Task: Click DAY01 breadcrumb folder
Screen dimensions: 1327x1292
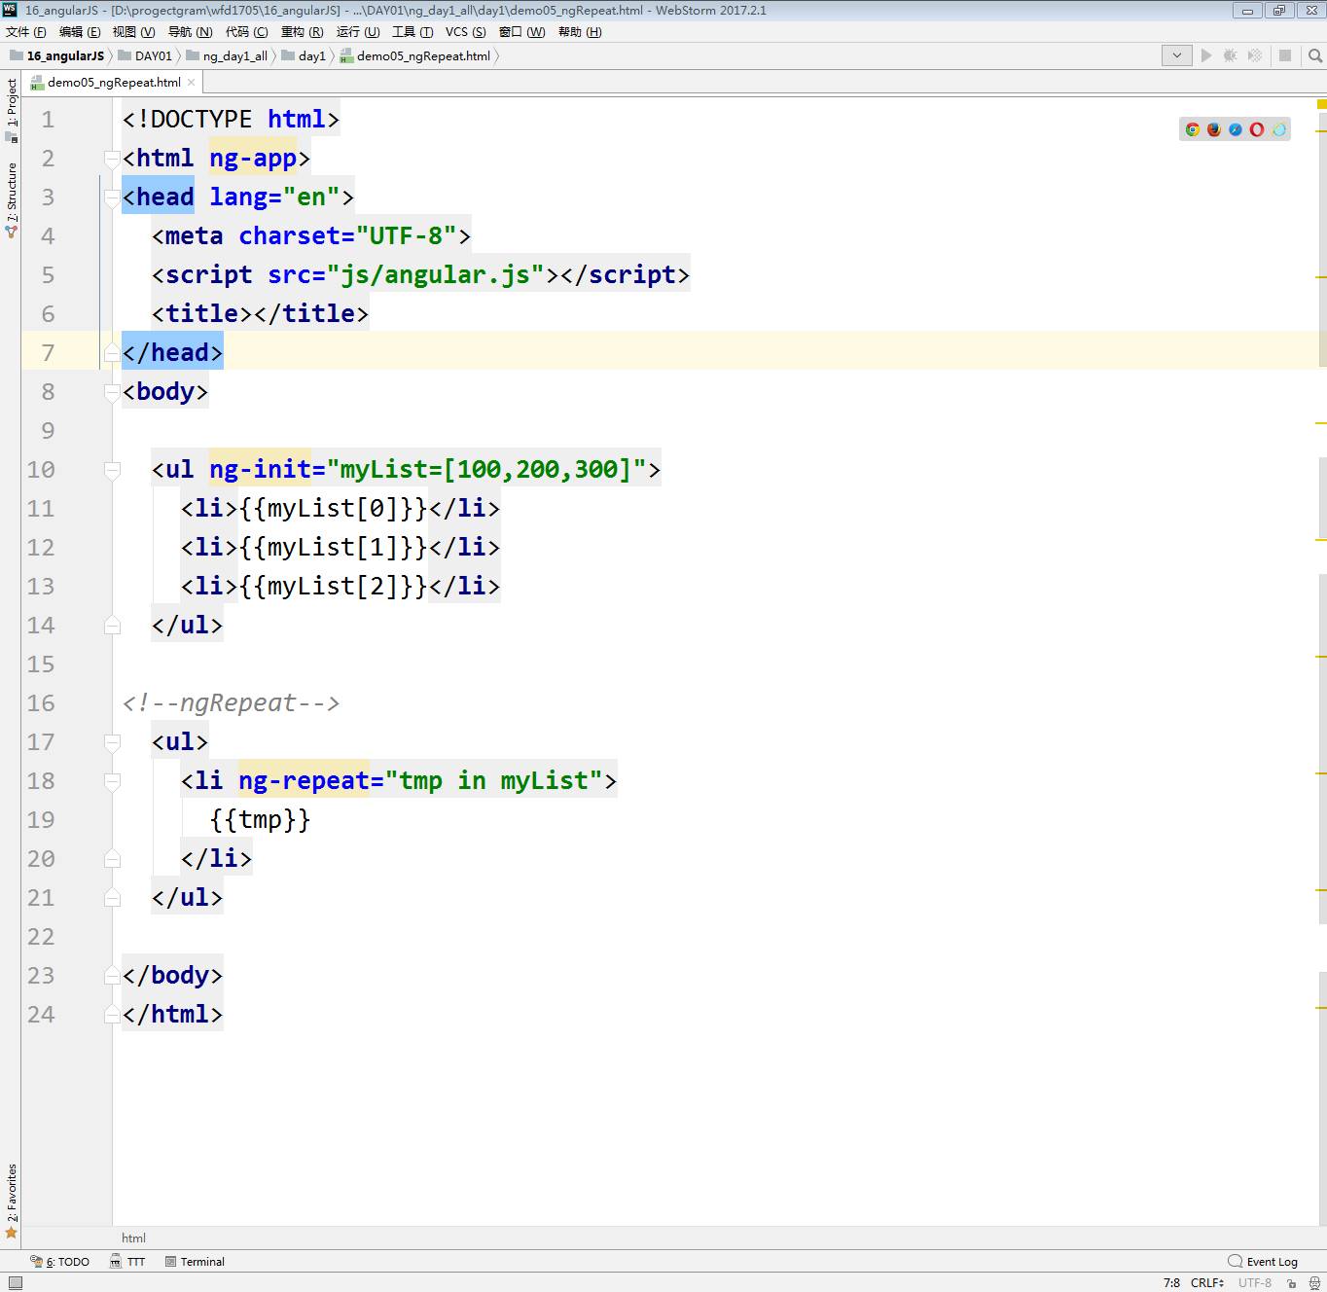Action: 145,55
